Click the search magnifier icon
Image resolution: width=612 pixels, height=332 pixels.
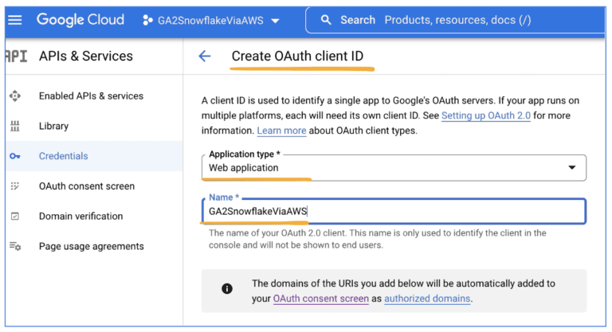[x=326, y=20]
